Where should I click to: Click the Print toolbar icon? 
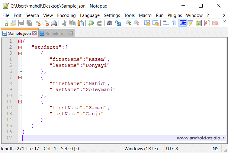tap(54, 23)
